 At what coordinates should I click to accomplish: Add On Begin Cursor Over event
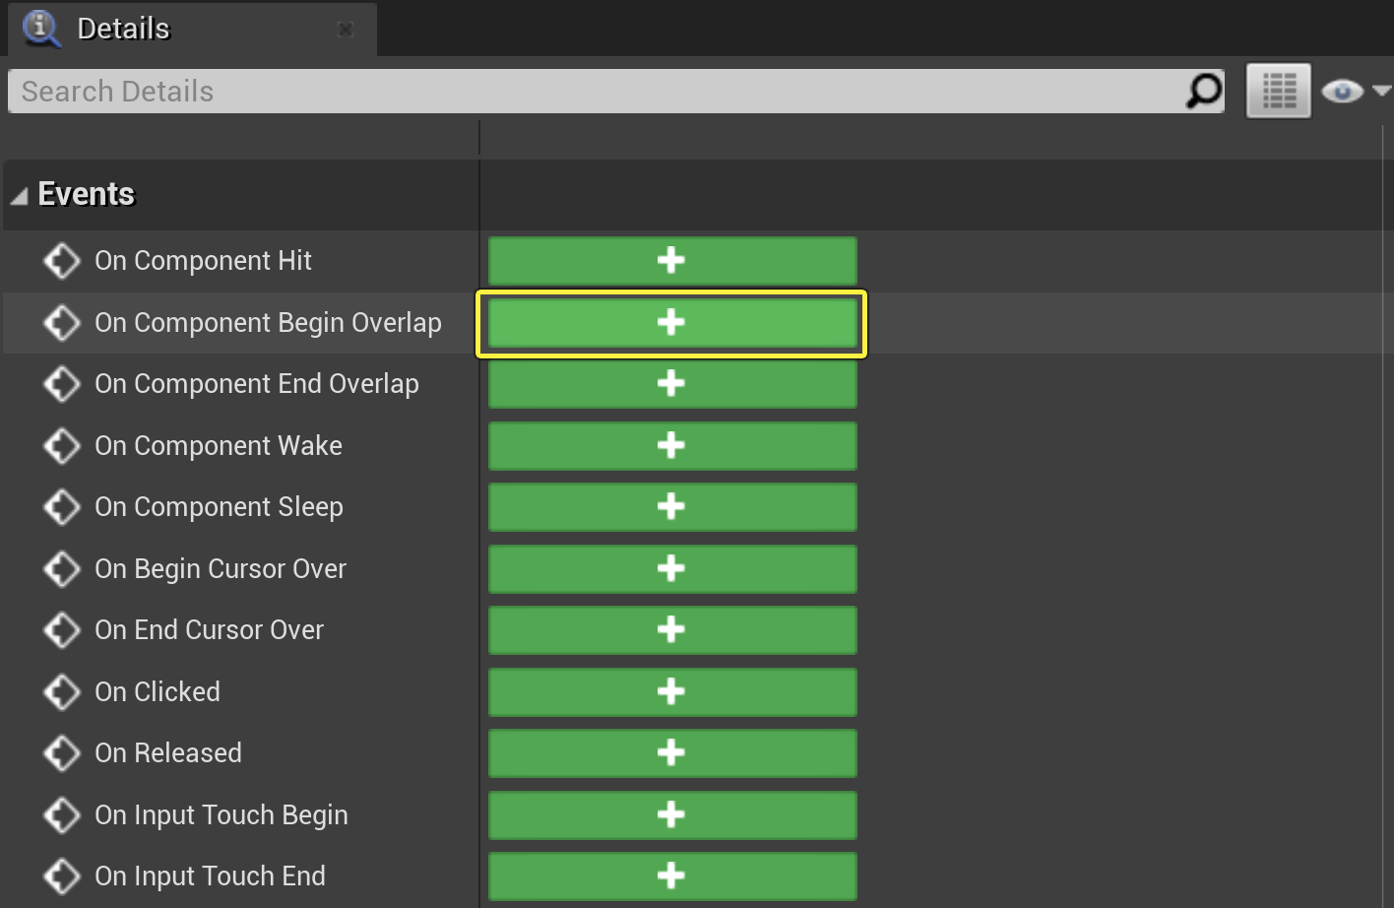tap(671, 569)
